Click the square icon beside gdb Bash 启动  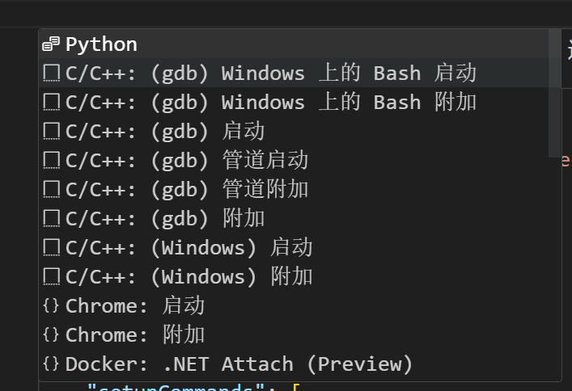click(x=52, y=73)
